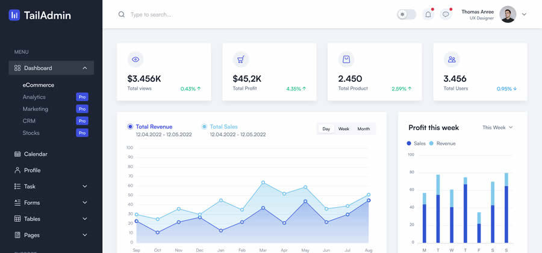Click the Total Product bag icon
This screenshot has width=542, height=253.
click(346, 60)
